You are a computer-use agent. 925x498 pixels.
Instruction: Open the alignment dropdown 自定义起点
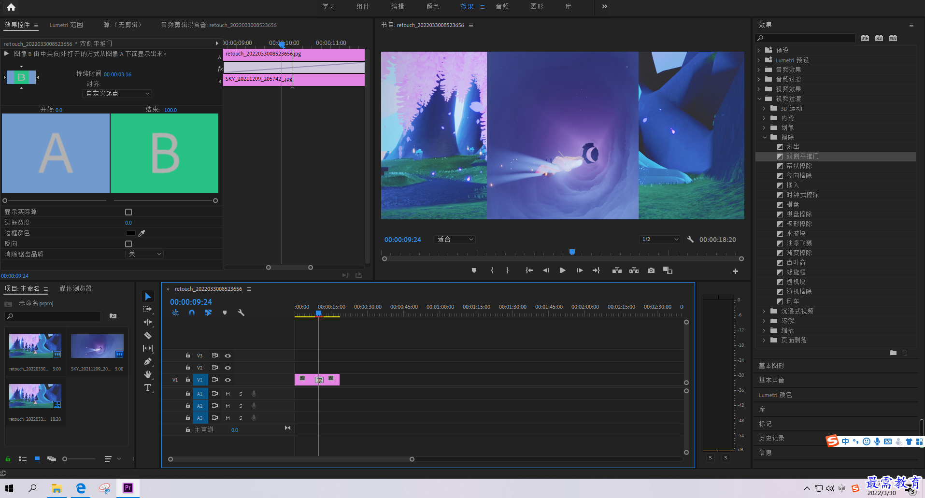(117, 93)
